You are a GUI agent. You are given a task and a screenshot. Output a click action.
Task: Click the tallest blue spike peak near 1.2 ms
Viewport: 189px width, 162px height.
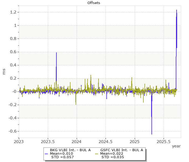[177, 10]
